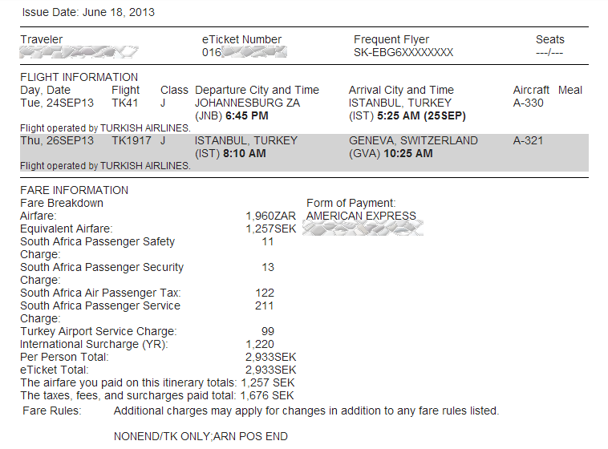This screenshot has width=608, height=449.
Task: Select Turkey Airport Service Charge label
Action: pos(99,331)
